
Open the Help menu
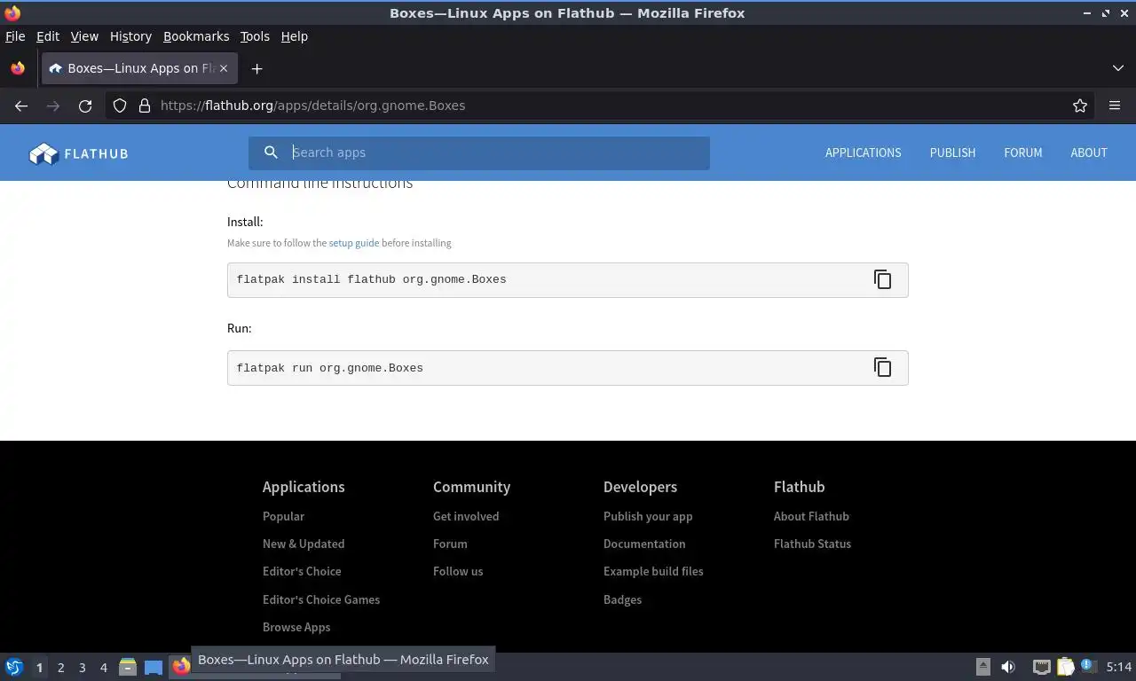(x=294, y=36)
